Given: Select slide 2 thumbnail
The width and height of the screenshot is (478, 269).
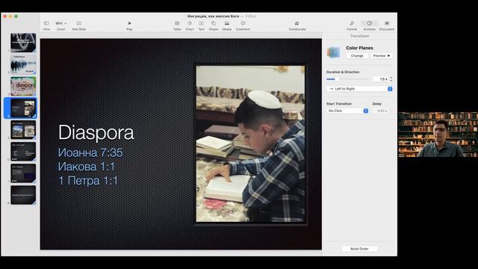Looking at the screenshot, I should coord(23,64).
